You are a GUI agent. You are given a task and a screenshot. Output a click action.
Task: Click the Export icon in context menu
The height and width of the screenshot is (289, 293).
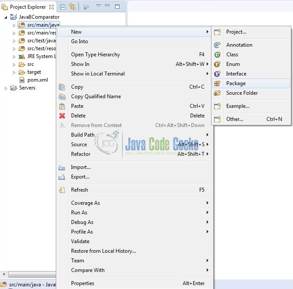(x=61, y=177)
